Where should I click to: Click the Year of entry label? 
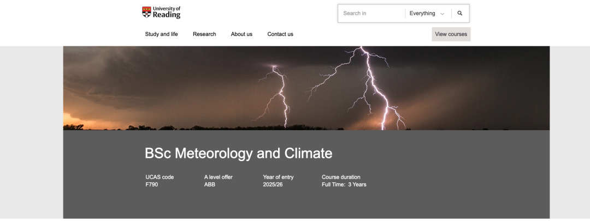[279, 177]
